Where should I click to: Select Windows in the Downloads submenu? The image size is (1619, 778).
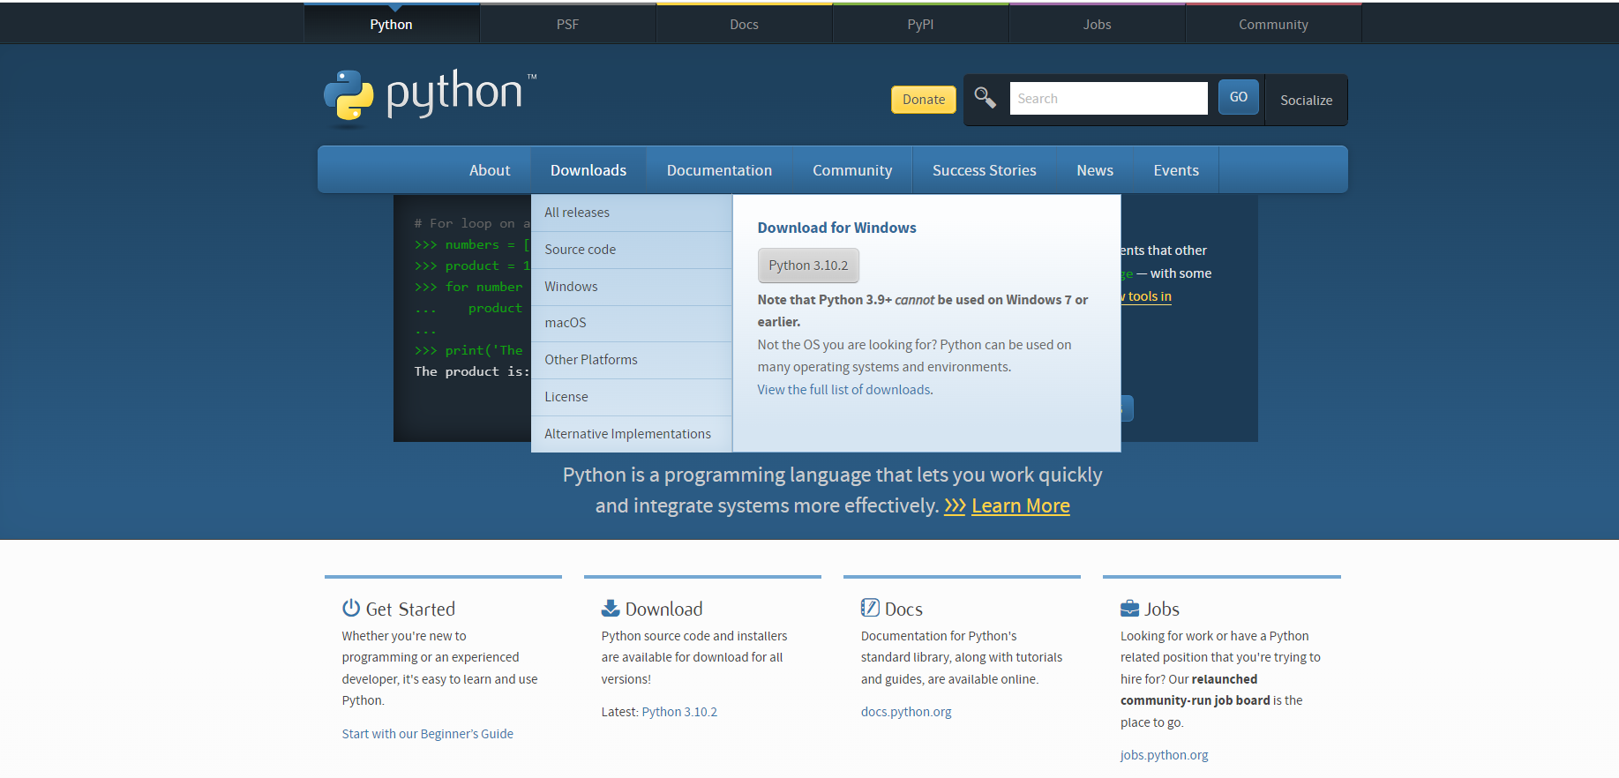pos(571,287)
